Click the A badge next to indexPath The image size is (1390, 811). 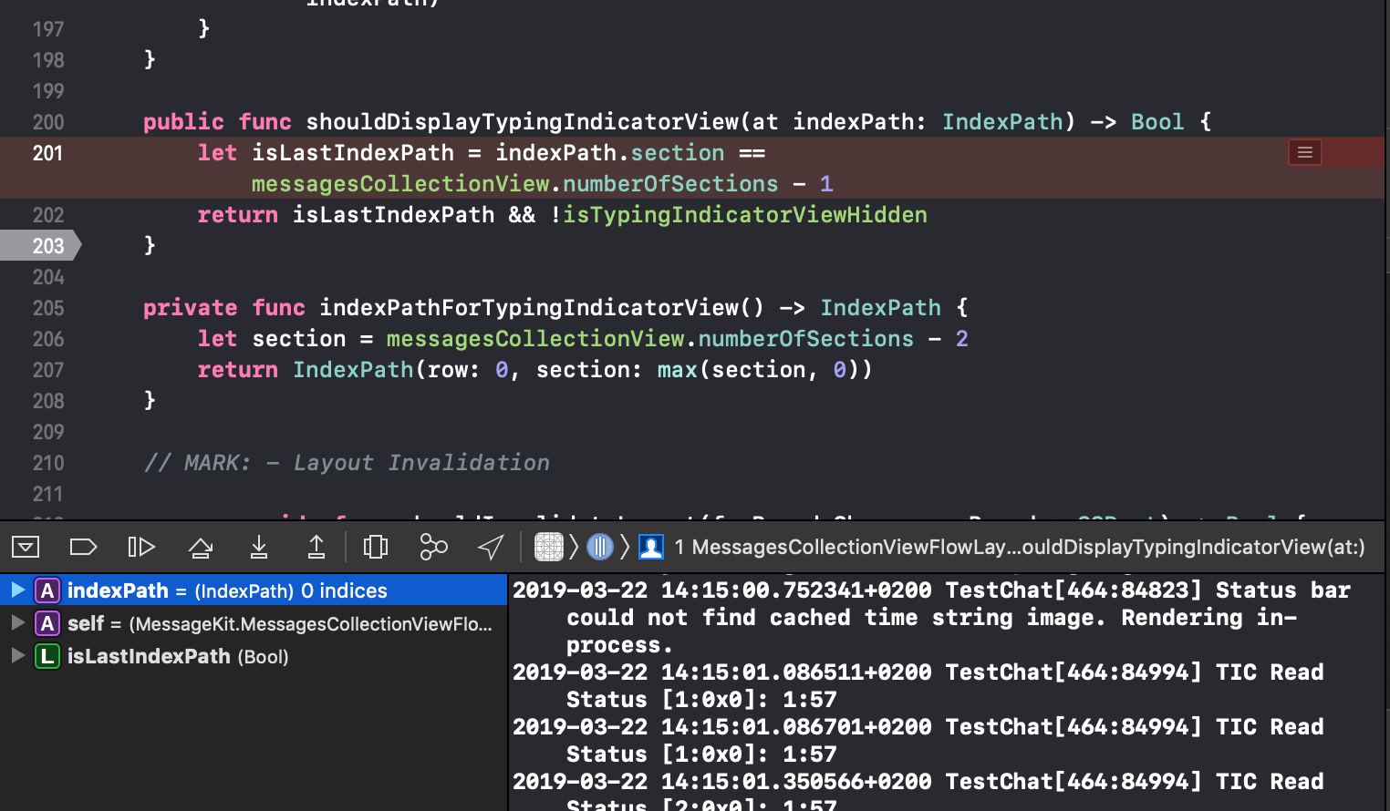(47, 590)
